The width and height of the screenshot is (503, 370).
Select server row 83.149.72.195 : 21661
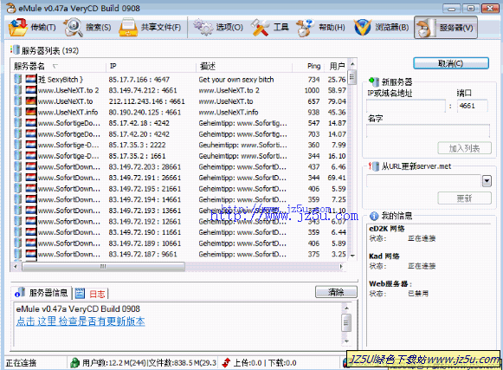[180, 189]
